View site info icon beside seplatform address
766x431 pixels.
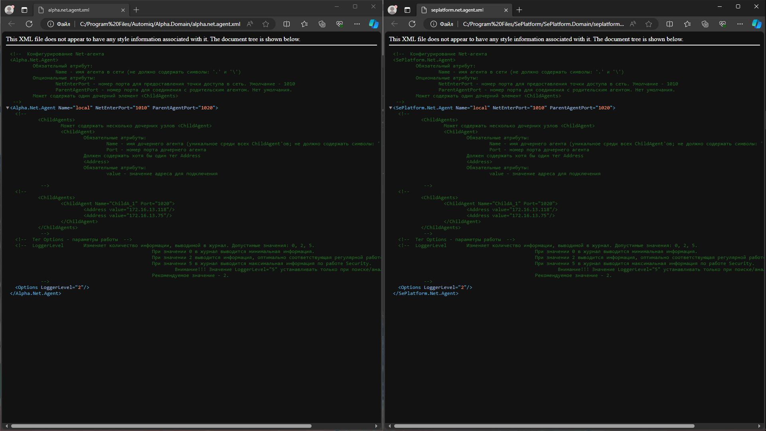point(434,24)
